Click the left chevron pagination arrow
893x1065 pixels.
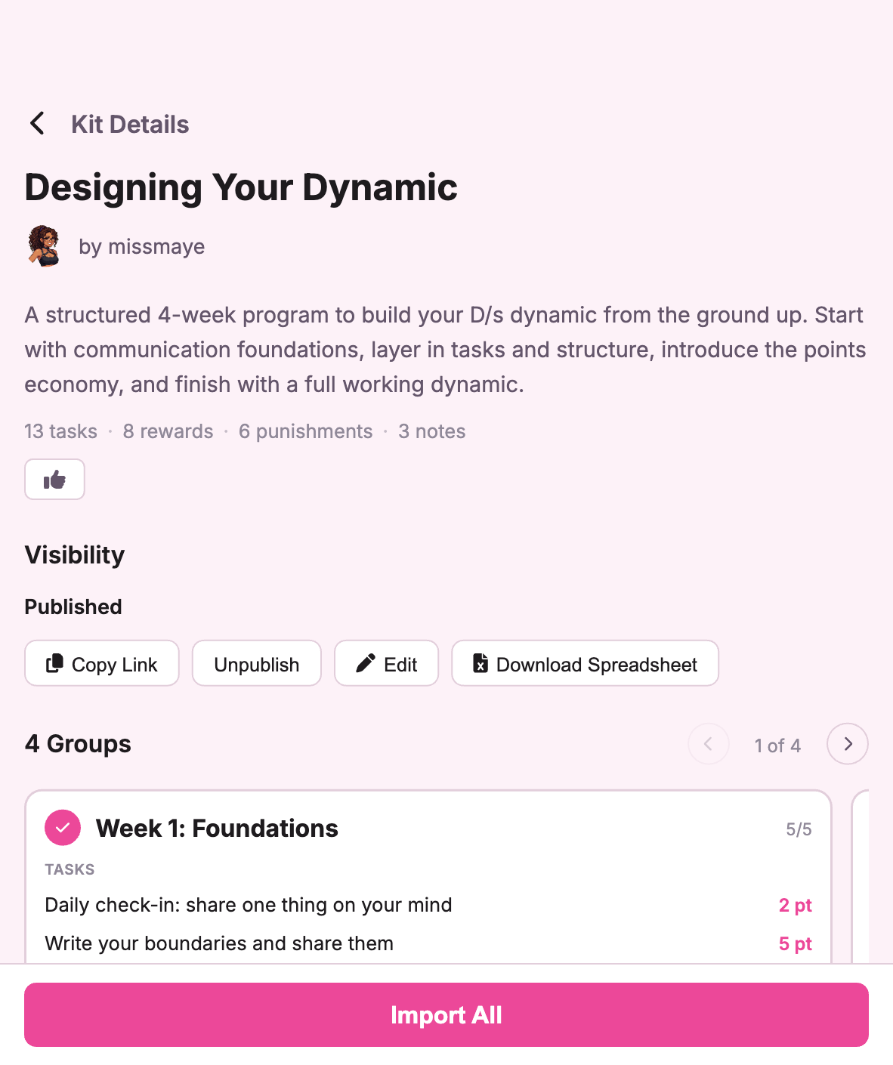(708, 744)
